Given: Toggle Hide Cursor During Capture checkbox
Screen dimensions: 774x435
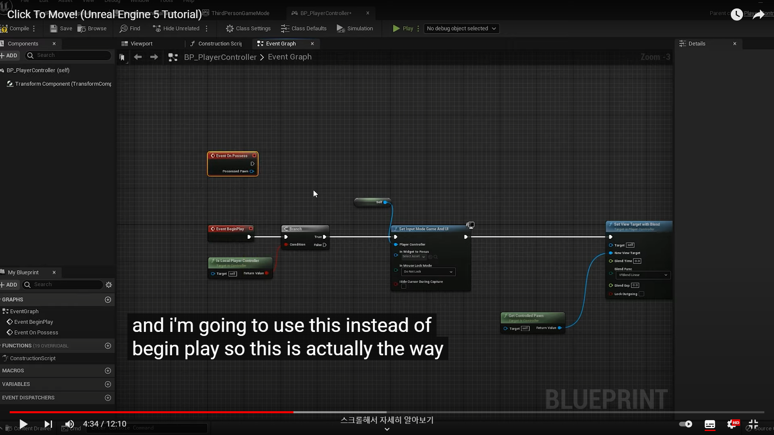Looking at the screenshot, I should (x=404, y=286).
